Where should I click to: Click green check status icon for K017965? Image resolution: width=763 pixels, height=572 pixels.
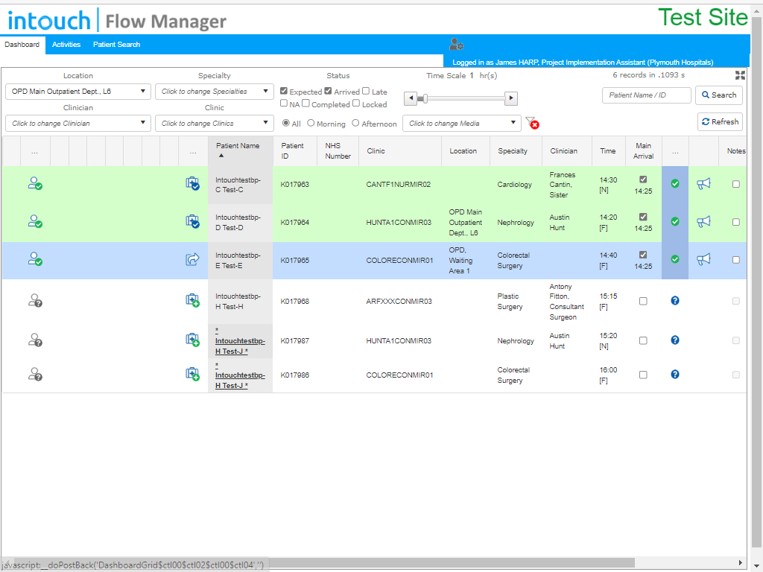[x=675, y=258]
